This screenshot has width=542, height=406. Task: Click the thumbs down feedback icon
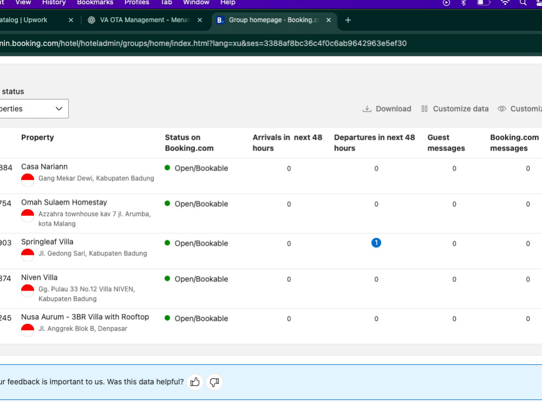click(214, 382)
